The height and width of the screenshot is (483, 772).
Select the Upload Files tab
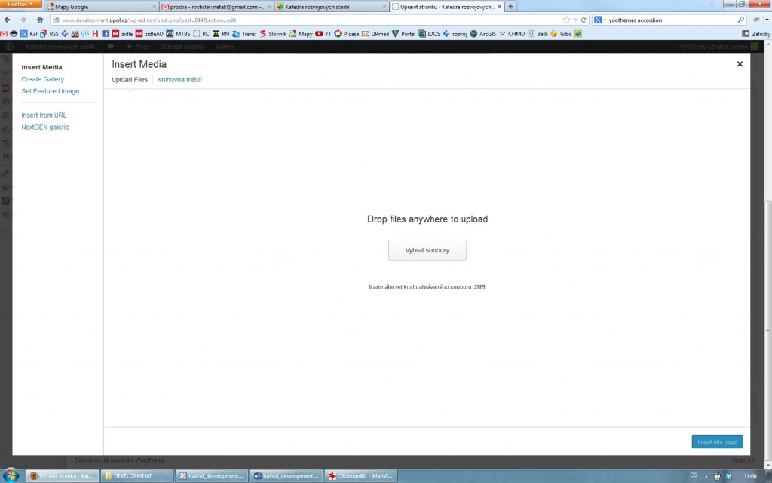point(130,80)
